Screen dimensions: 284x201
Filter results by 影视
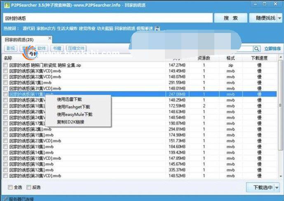click(10, 48)
